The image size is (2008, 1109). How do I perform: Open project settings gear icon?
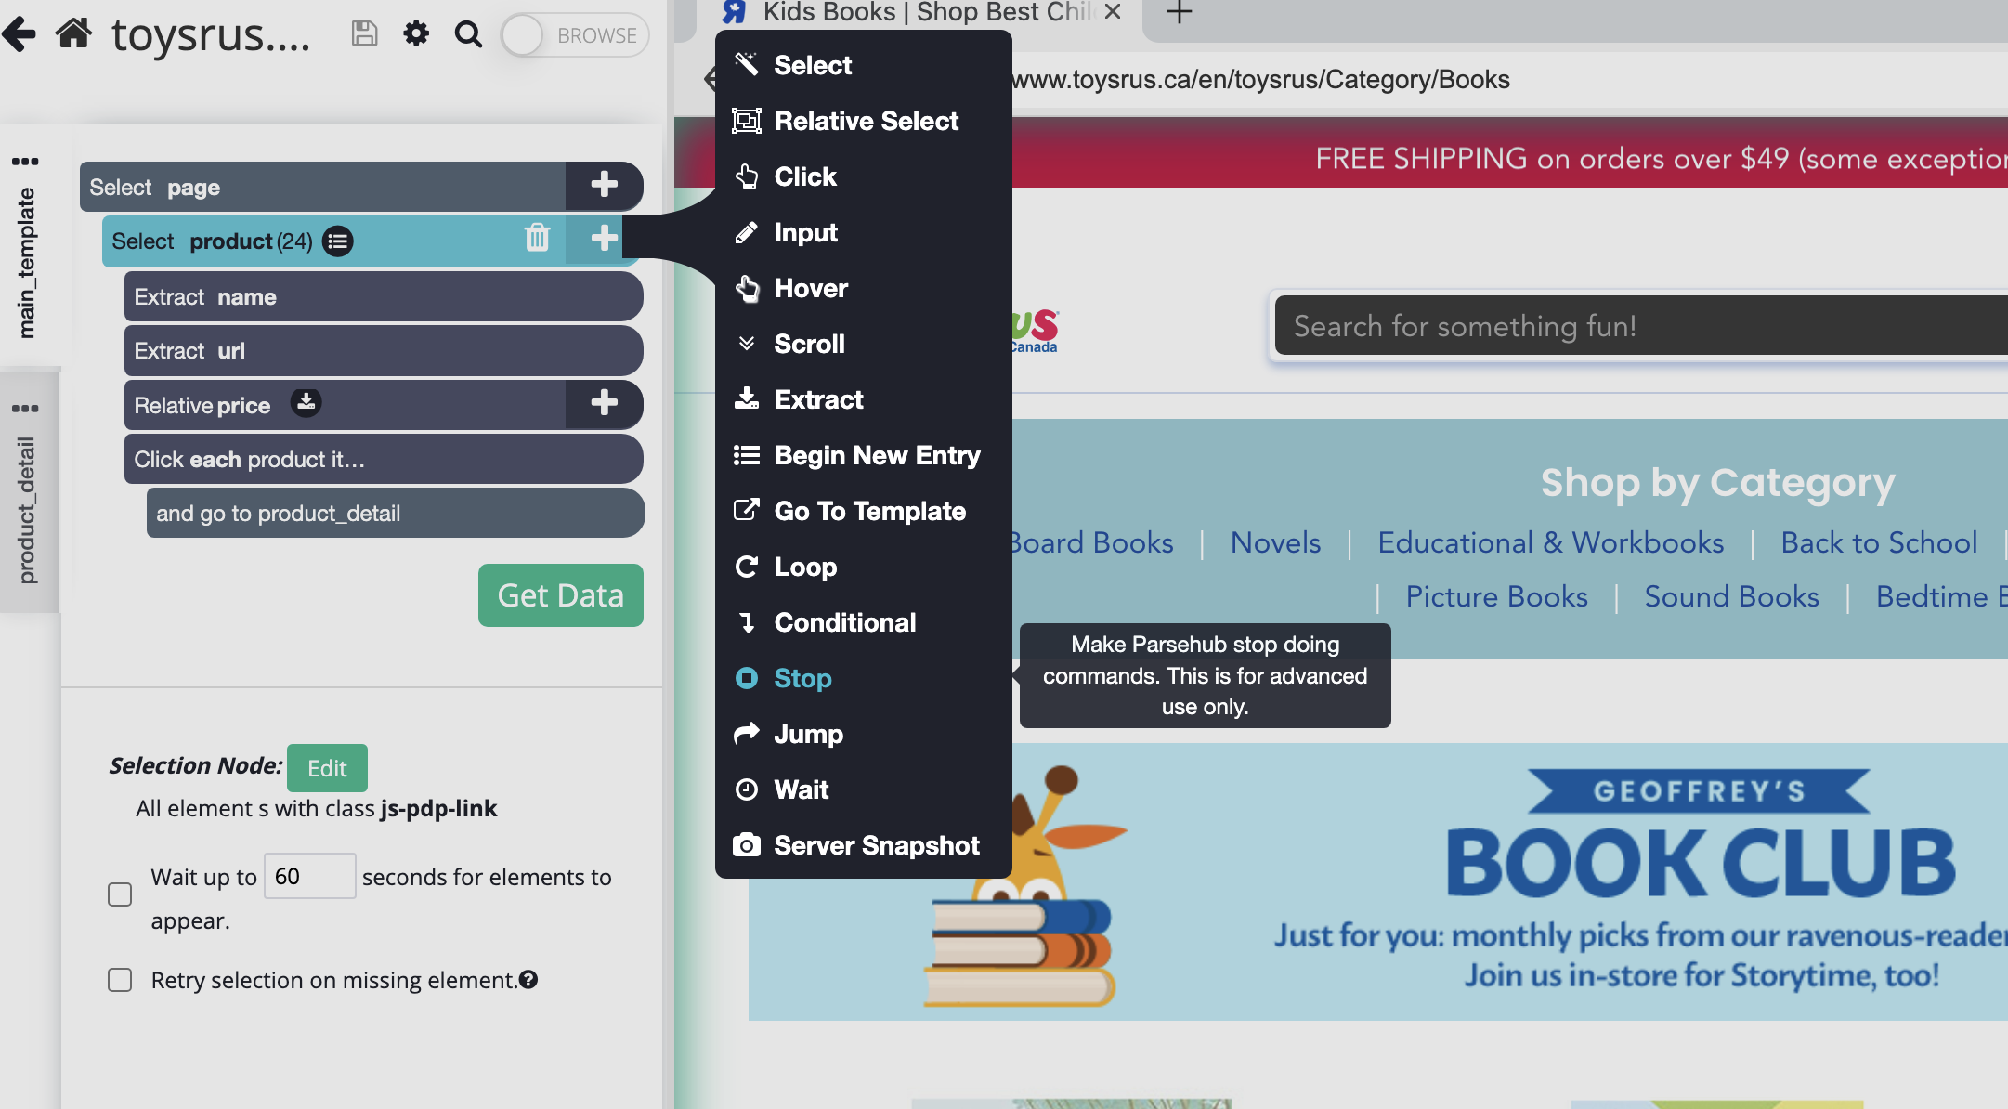click(x=416, y=34)
